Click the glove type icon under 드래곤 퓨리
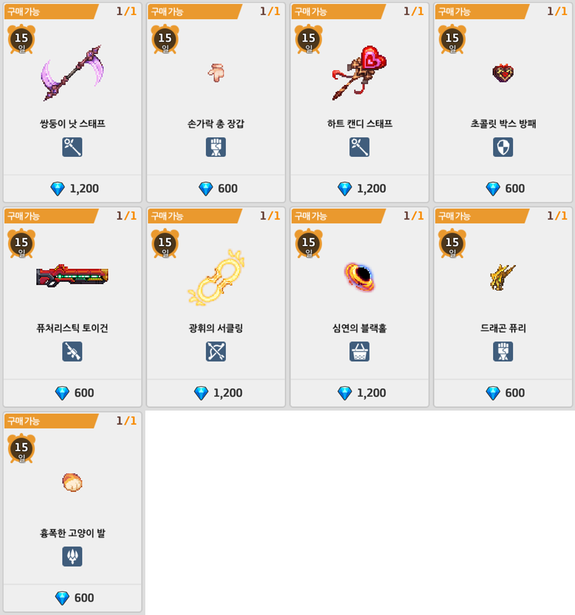 point(503,352)
